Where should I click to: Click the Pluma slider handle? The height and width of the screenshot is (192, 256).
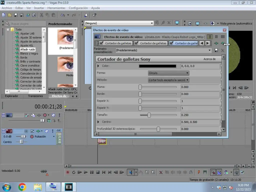tap(140, 87)
